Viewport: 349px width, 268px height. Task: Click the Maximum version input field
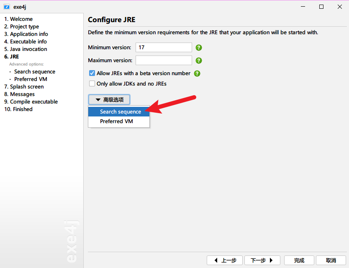click(163, 61)
